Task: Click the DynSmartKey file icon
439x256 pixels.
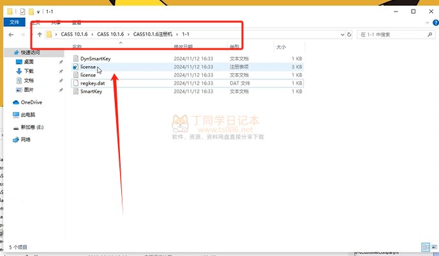Action: (75, 59)
